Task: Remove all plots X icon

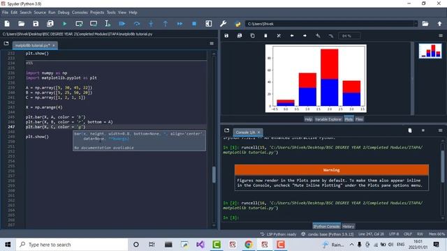Action: [x=279, y=36]
